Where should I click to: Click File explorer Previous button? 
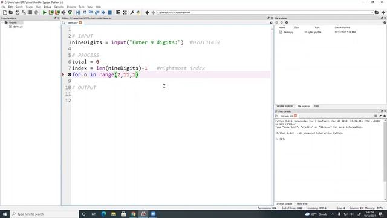tap(276, 22)
